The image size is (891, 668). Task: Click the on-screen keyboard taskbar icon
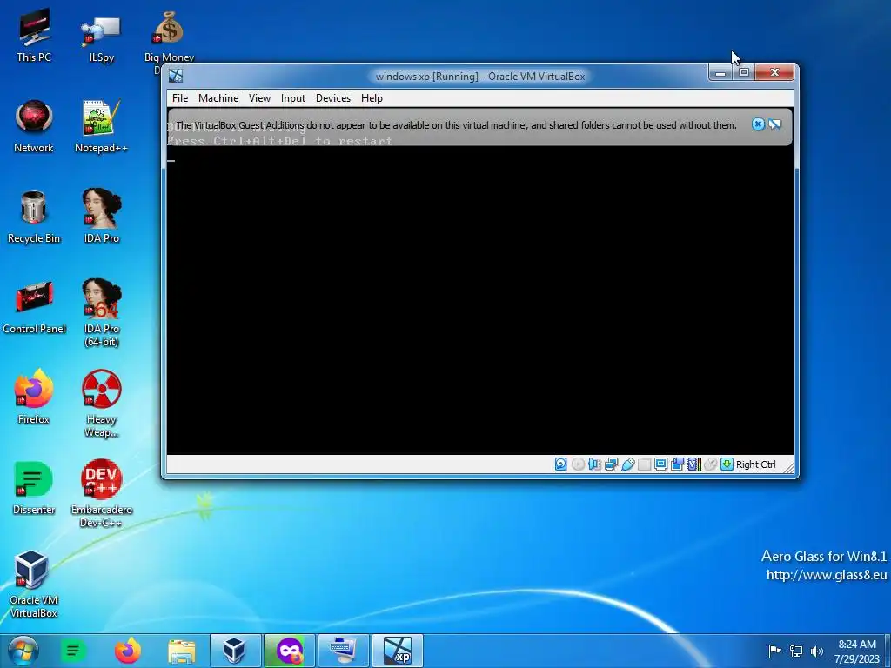(x=343, y=651)
